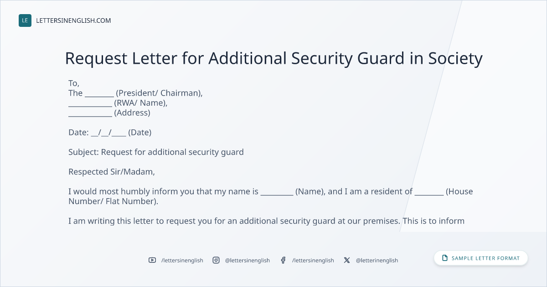Open the /lettersinenglish YouTube handle

[x=182, y=260]
